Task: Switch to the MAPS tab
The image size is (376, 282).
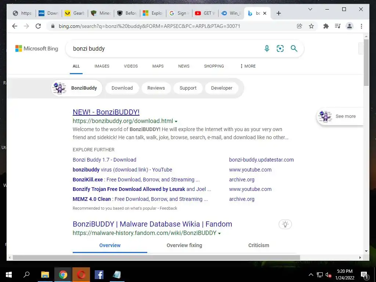Action: click(158, 66)
